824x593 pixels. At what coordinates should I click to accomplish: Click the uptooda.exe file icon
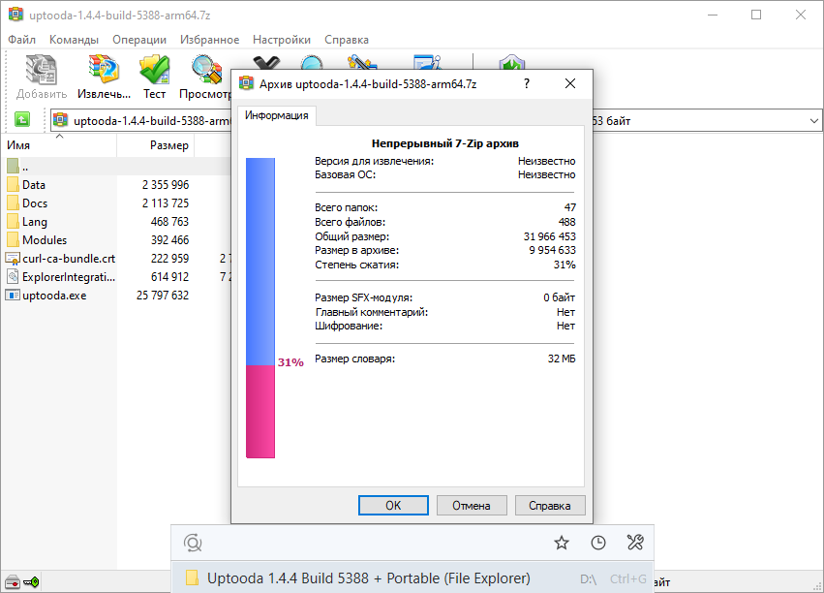click(x=13, y=295)
